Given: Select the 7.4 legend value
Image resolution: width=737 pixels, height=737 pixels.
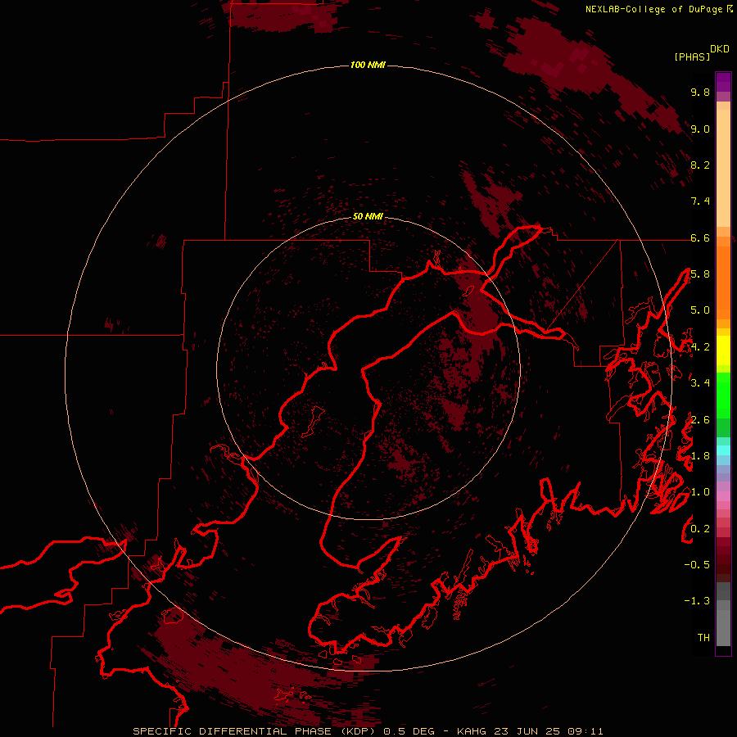Looking at the screenshot, I should [700, 201].
